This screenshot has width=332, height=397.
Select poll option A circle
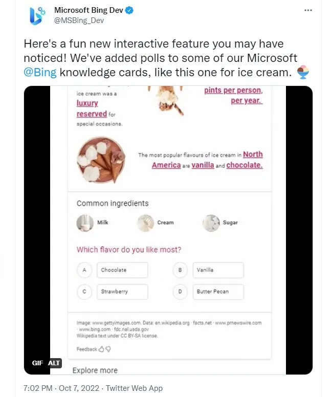84,270
